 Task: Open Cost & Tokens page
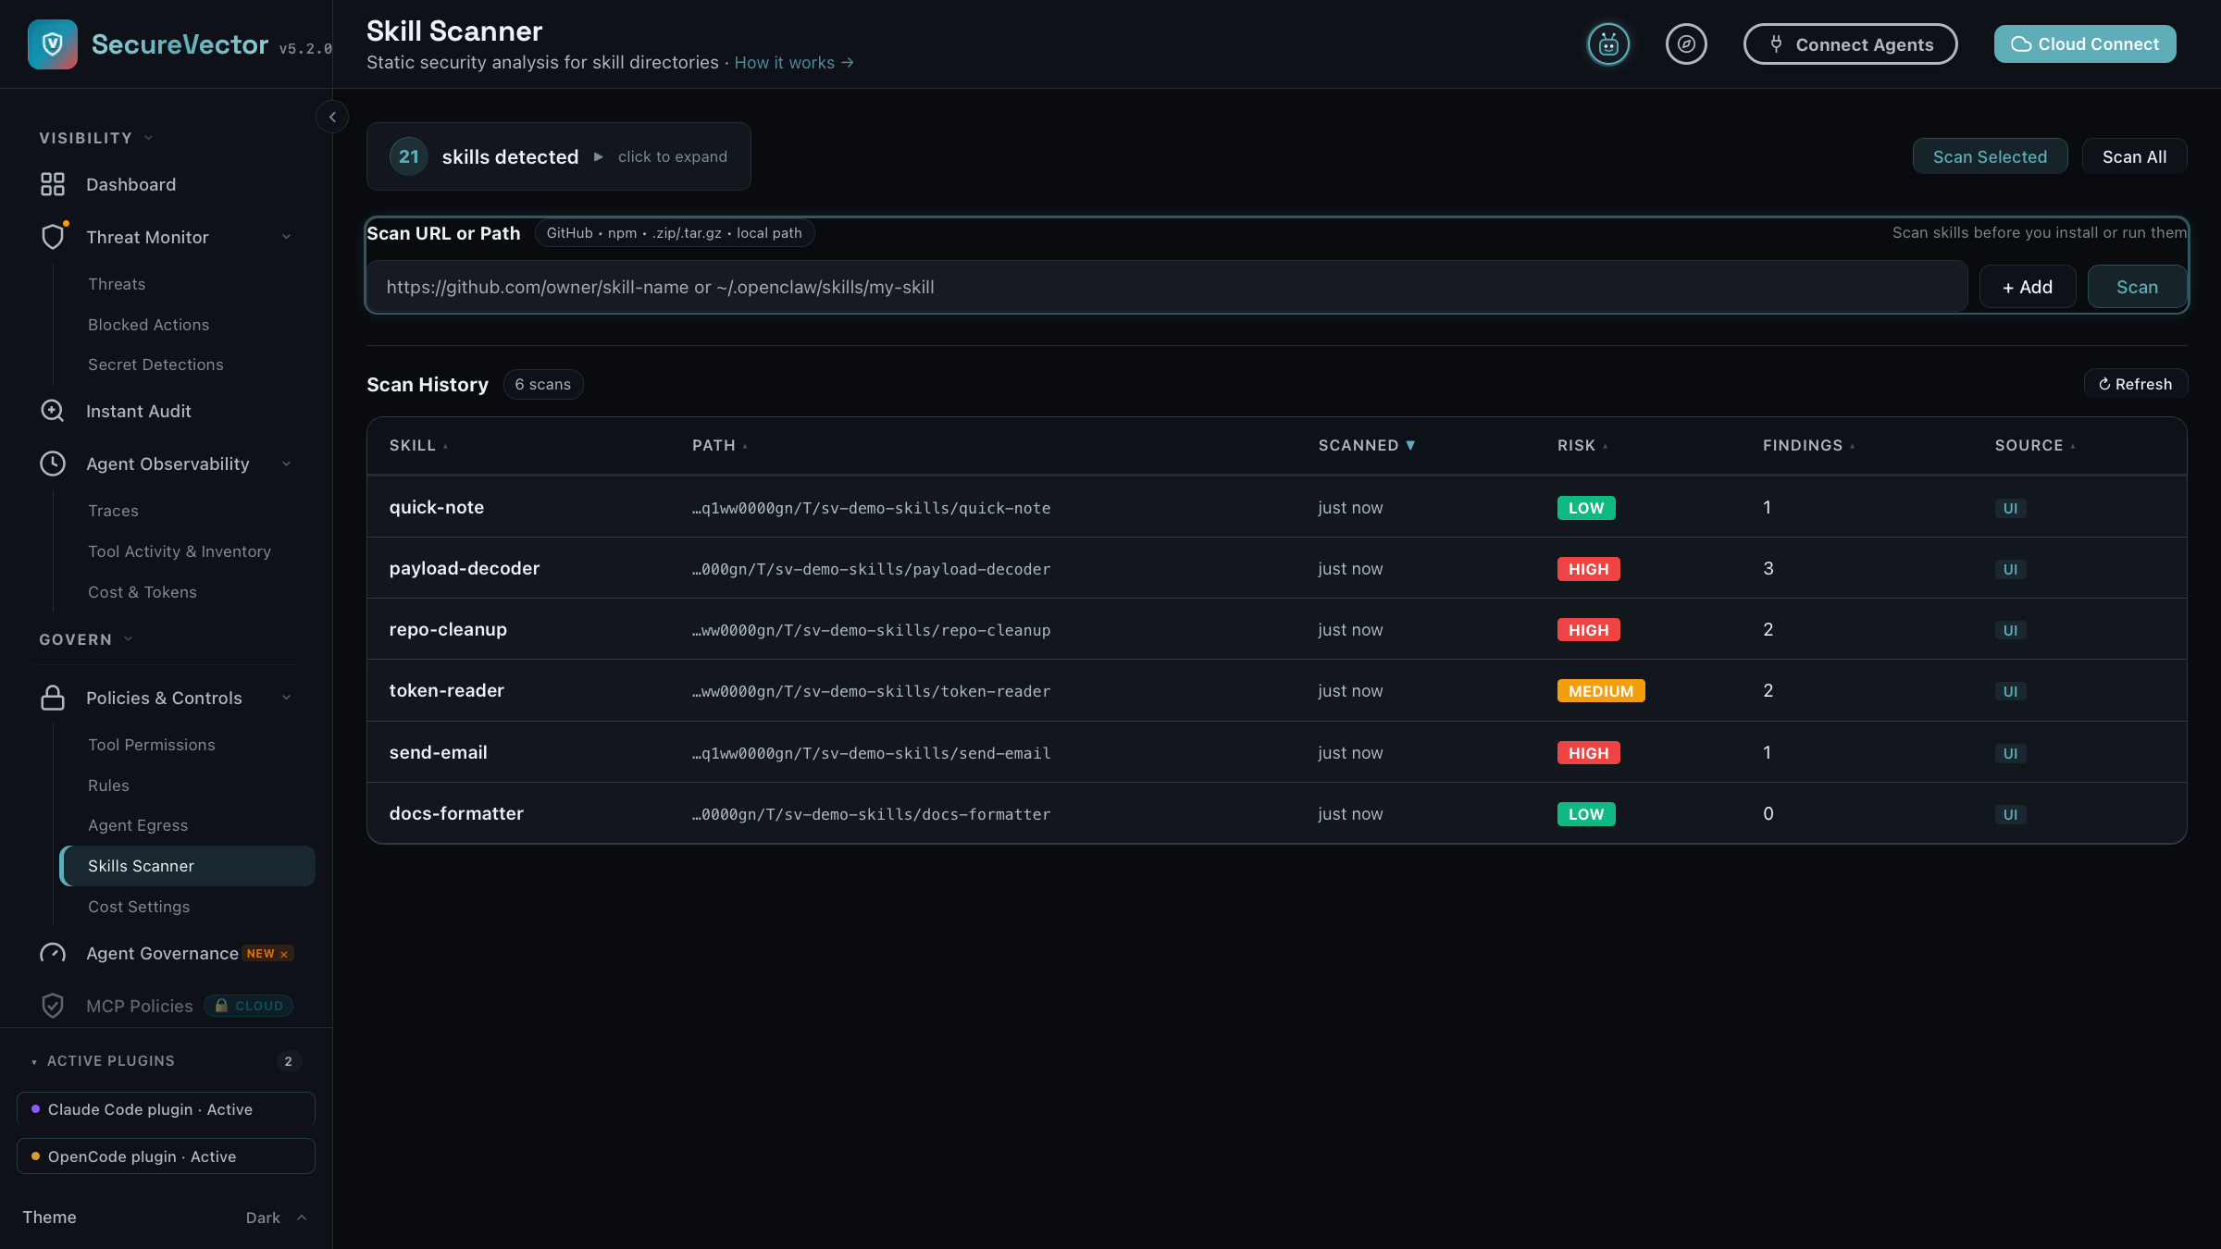point(143,592)
